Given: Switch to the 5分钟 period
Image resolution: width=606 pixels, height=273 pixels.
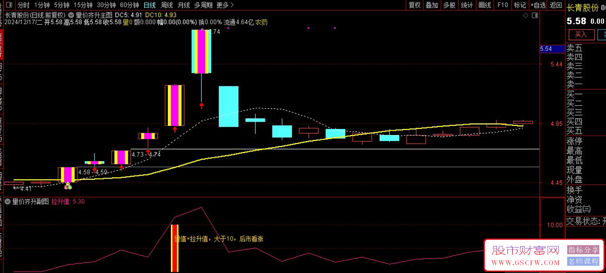Looking at the screenshot, I should coord(61,5).
